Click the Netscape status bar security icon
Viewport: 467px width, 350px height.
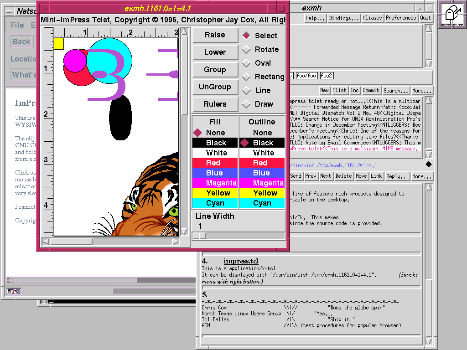[x=14, y=291]
